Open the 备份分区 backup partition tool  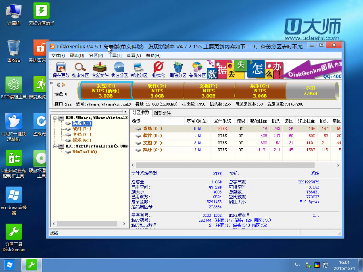tap(197, 70)
